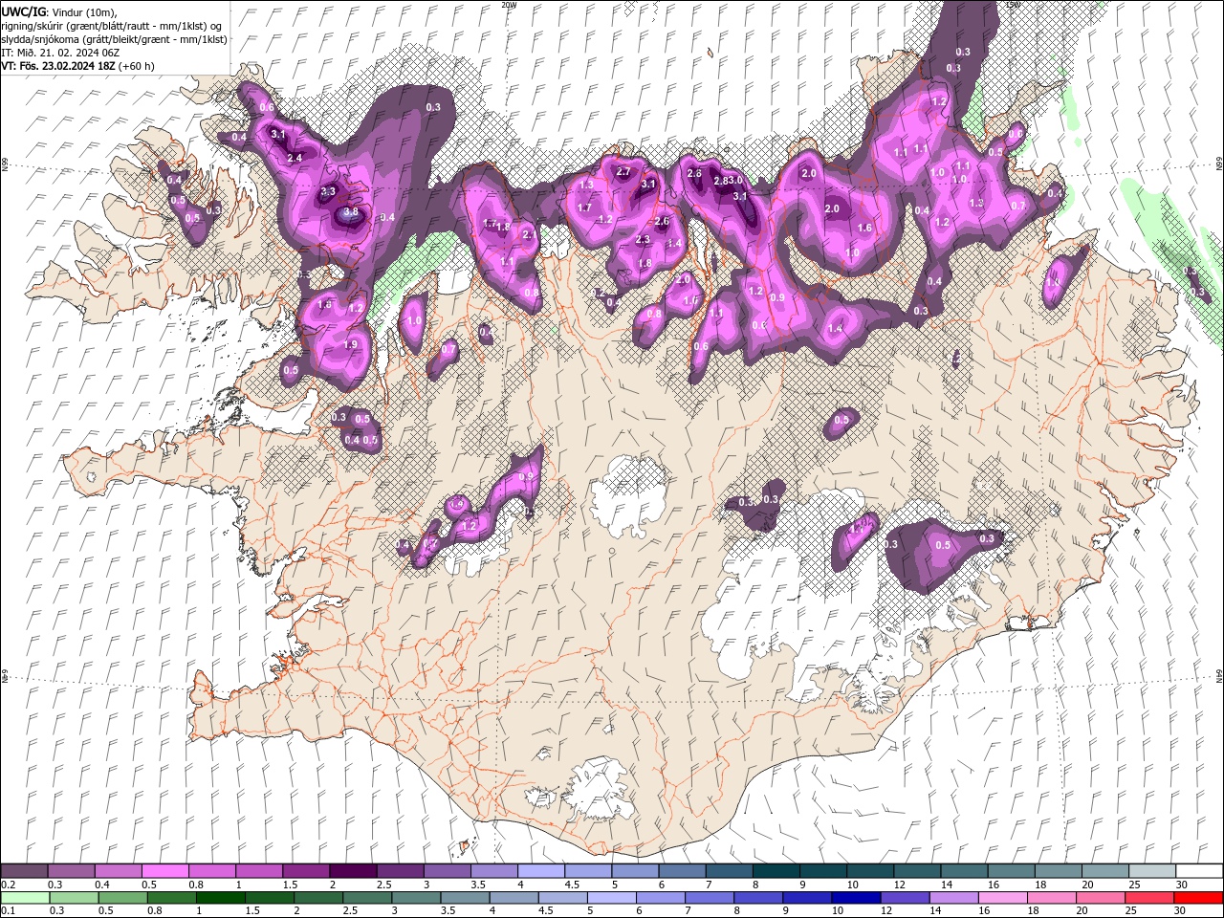Click the bright pink 0.5 swatch in upper snow scale
Image resolution: width=1224 pixels, height=918 pixels.
point(164,871)
